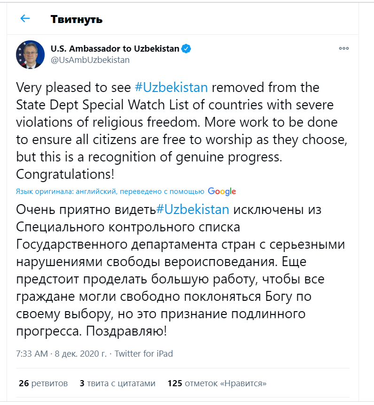The width and height of the screenshot is (374, 405).
Task: View the 26 ретвитов list
Action: (x=43, y=383)
